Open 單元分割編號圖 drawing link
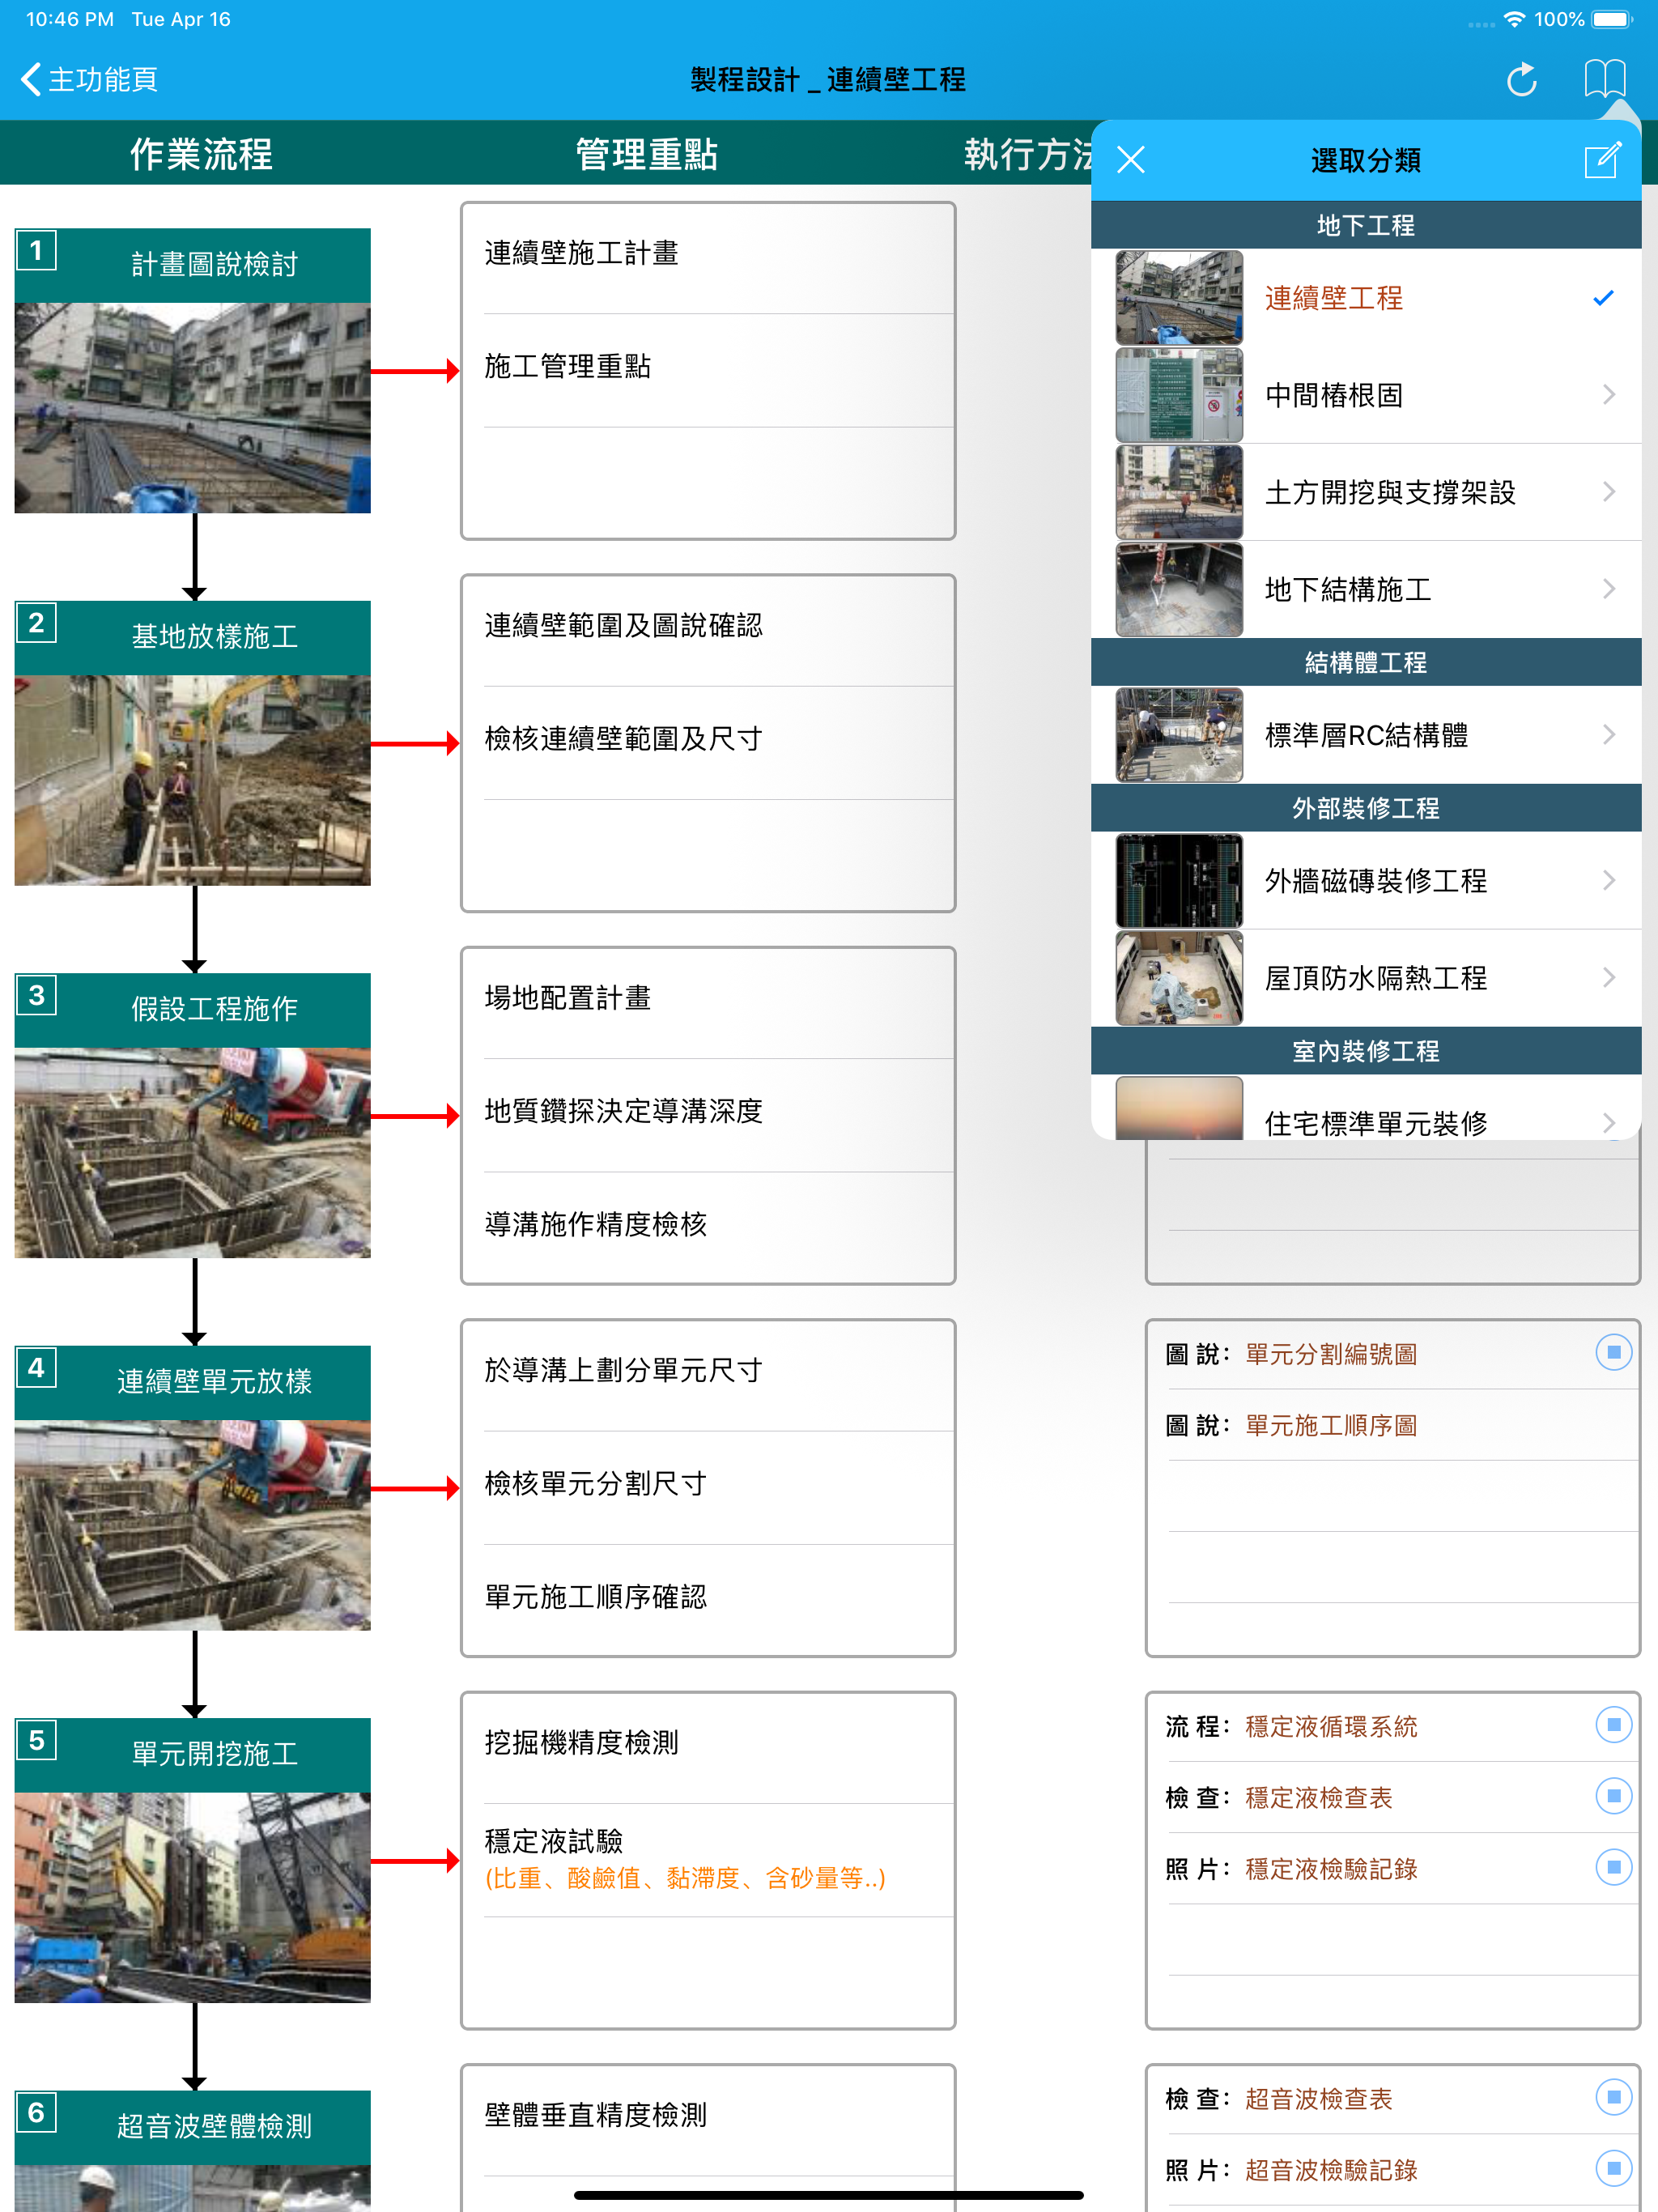 coord(1331,1354)
